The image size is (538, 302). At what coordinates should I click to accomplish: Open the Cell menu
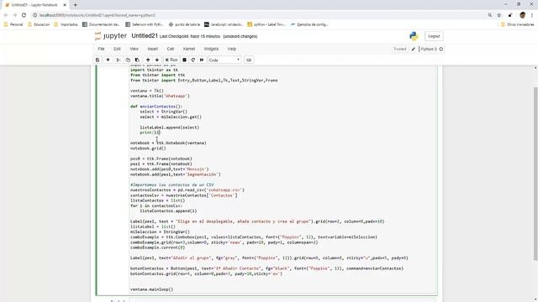pos(171,49)
